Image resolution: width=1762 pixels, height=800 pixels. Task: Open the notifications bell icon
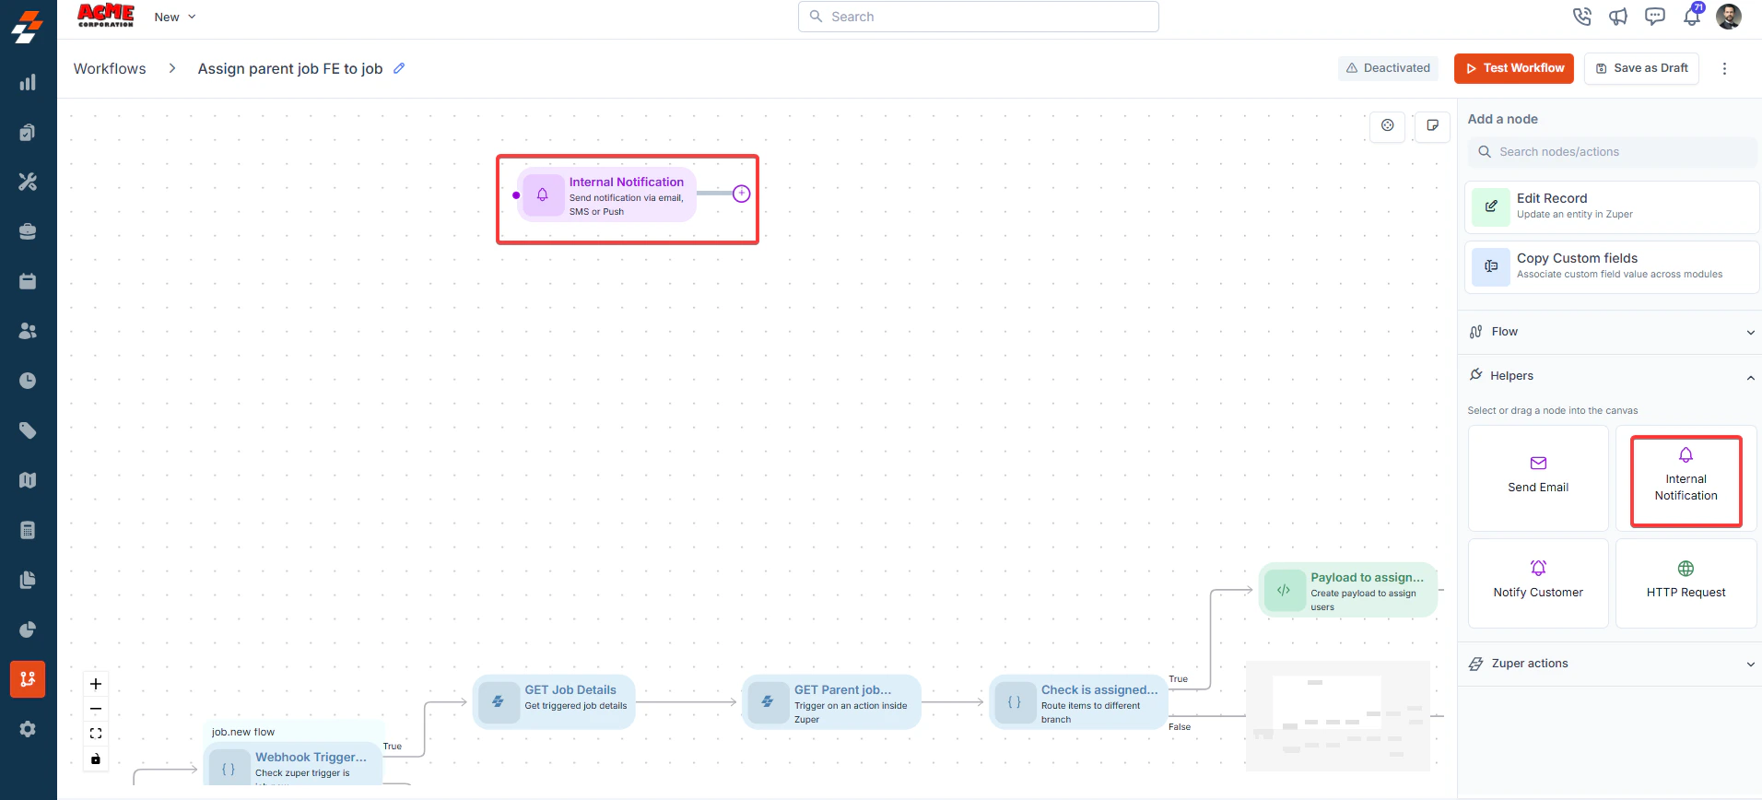(1692, 17)
